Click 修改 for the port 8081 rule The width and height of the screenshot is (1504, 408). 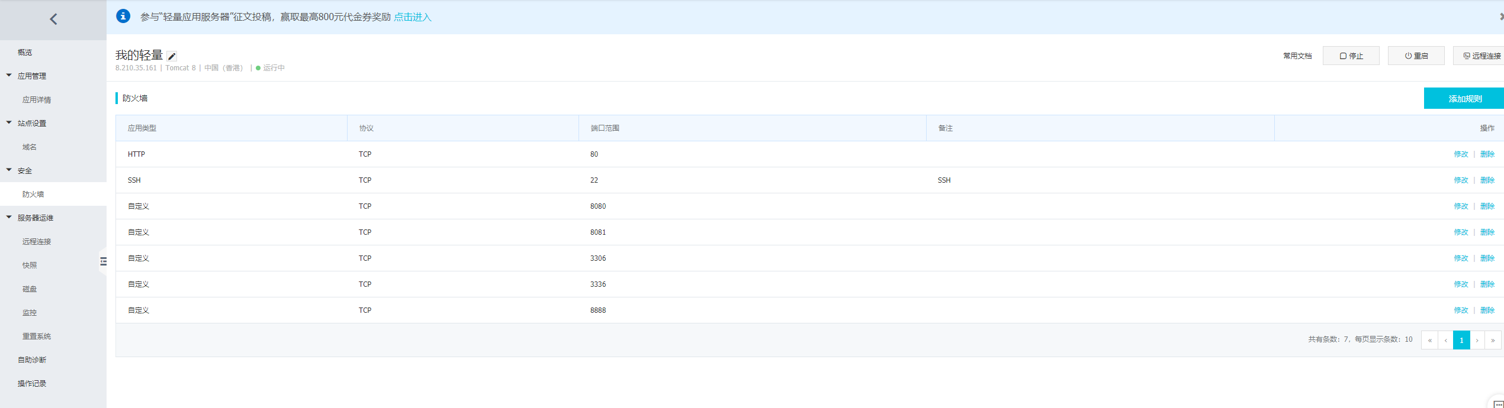[x=1461, y=232]
